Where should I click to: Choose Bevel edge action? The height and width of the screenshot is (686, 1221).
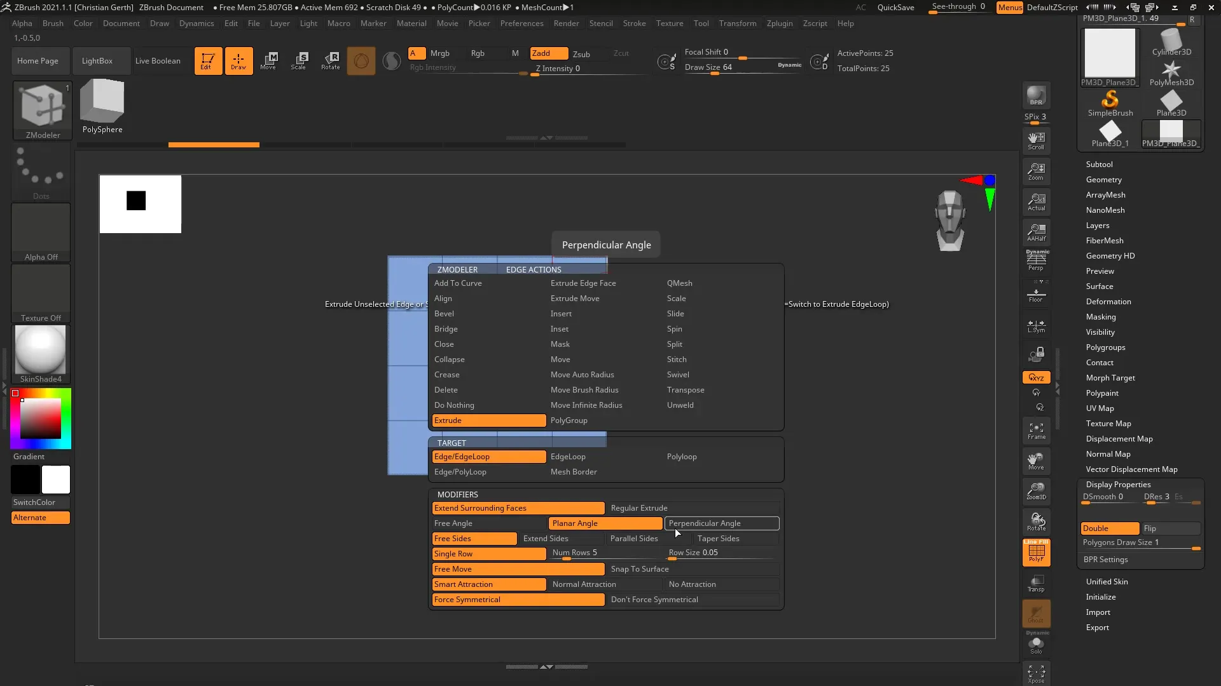click(x=444, y=314)
